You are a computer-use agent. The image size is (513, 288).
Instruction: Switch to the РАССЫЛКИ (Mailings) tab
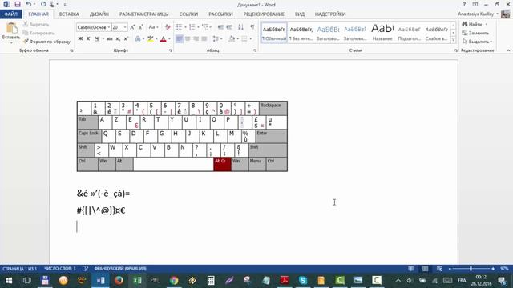221,14
